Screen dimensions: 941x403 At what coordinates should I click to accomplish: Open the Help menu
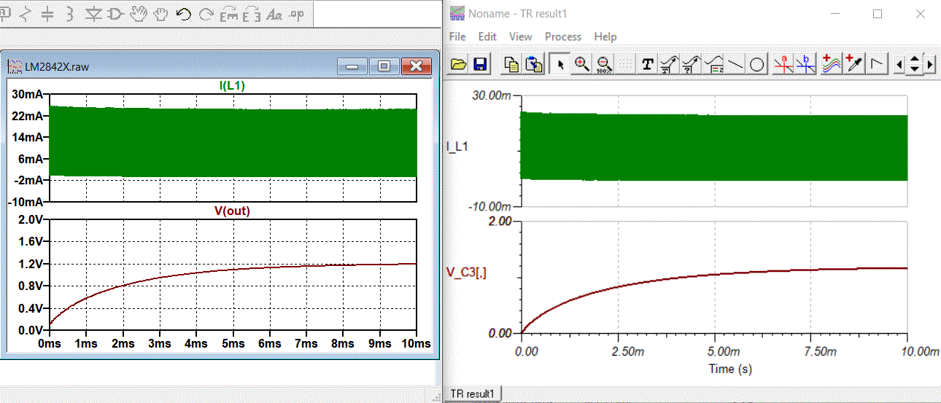tap(605, 36)
